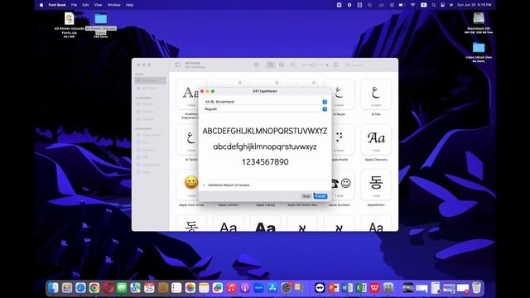The image size is (530, 298).
Task: Open Launchpad from the Dock
Action: pos(67,287)
